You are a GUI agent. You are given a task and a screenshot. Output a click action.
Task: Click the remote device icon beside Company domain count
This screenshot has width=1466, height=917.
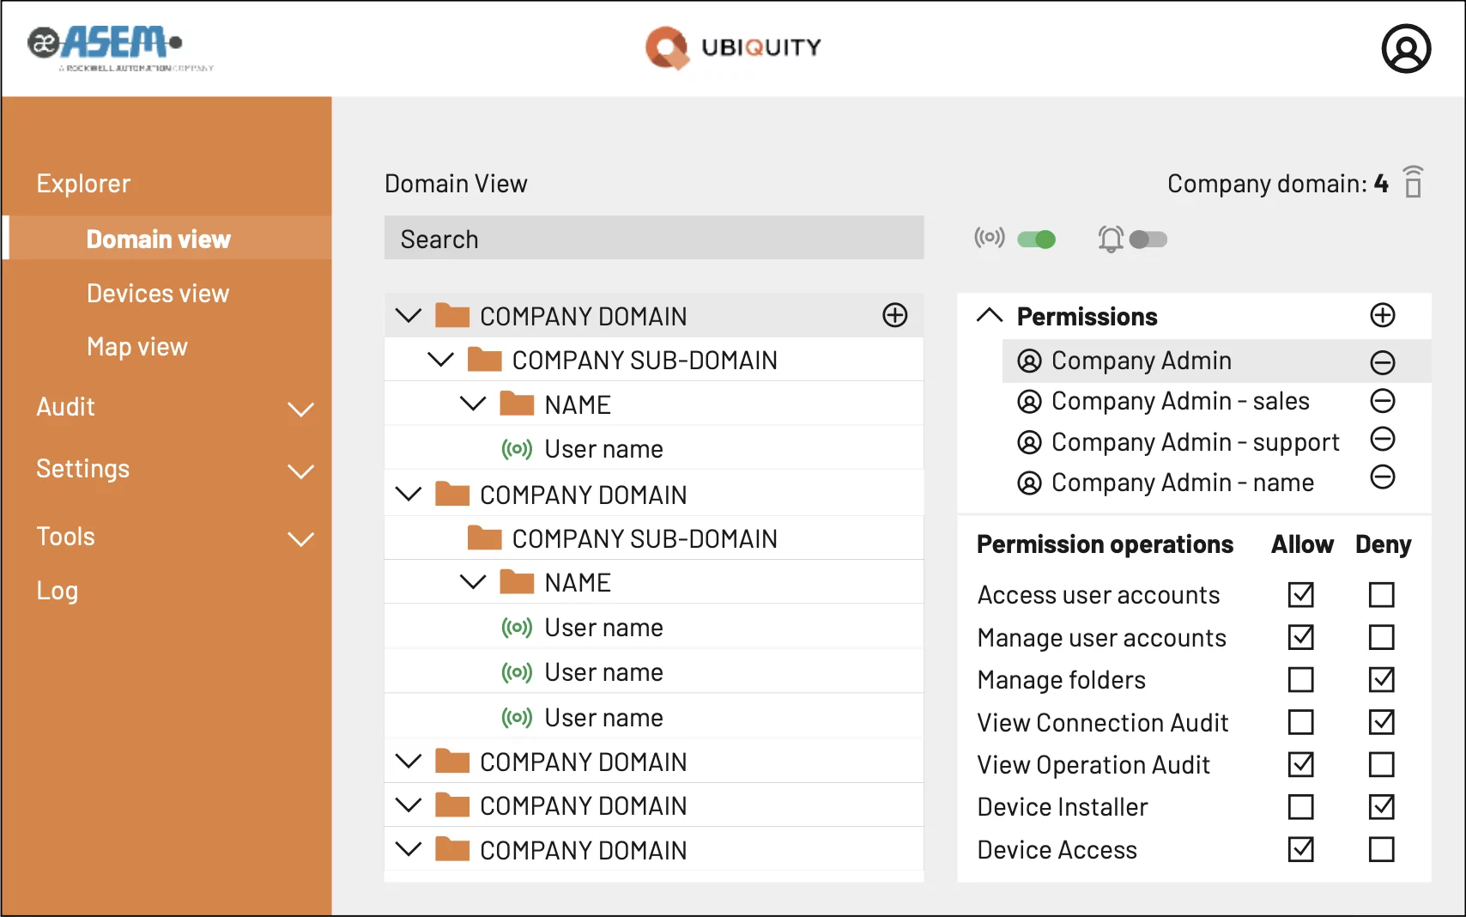(x=1413, y=182)
